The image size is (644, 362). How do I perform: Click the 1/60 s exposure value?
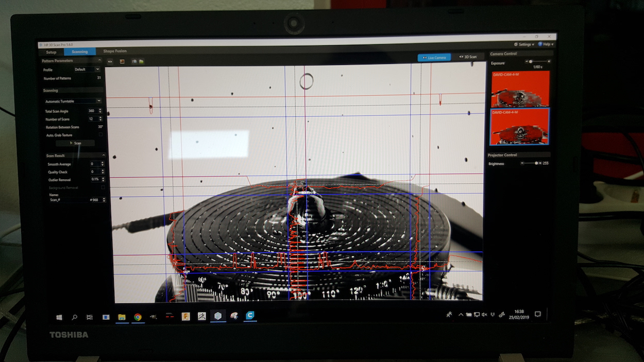pyautogui.click(x=537, y=67)
